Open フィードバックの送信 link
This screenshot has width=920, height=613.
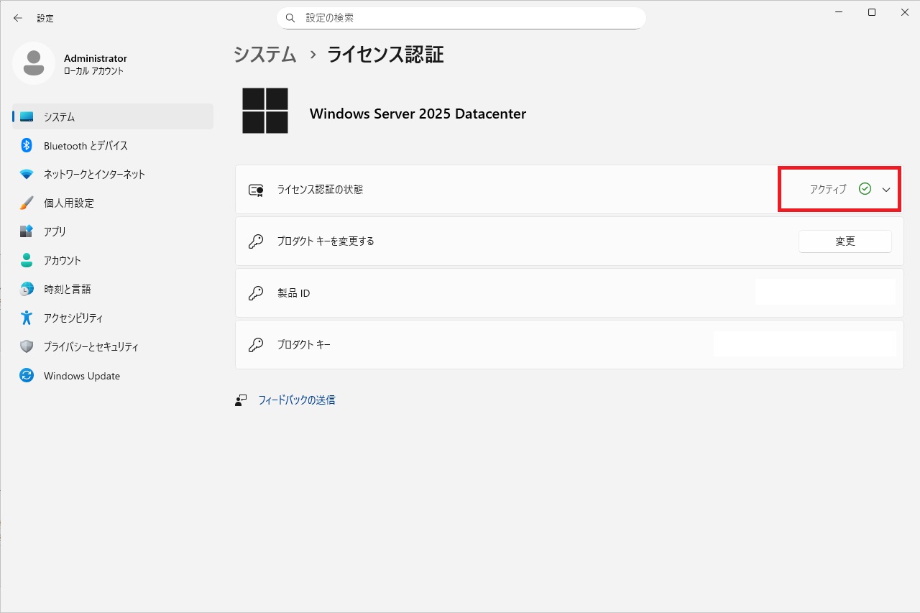click(x=297, y=400)
